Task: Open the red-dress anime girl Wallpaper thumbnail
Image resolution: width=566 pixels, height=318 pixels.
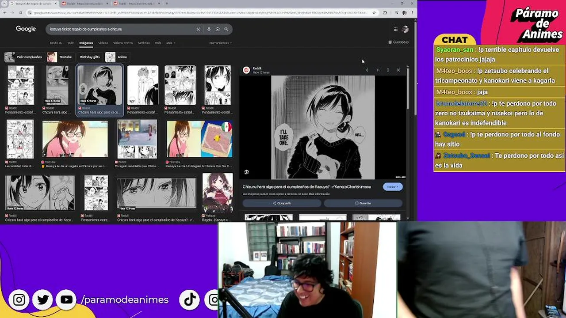Action: coord(218,193)
